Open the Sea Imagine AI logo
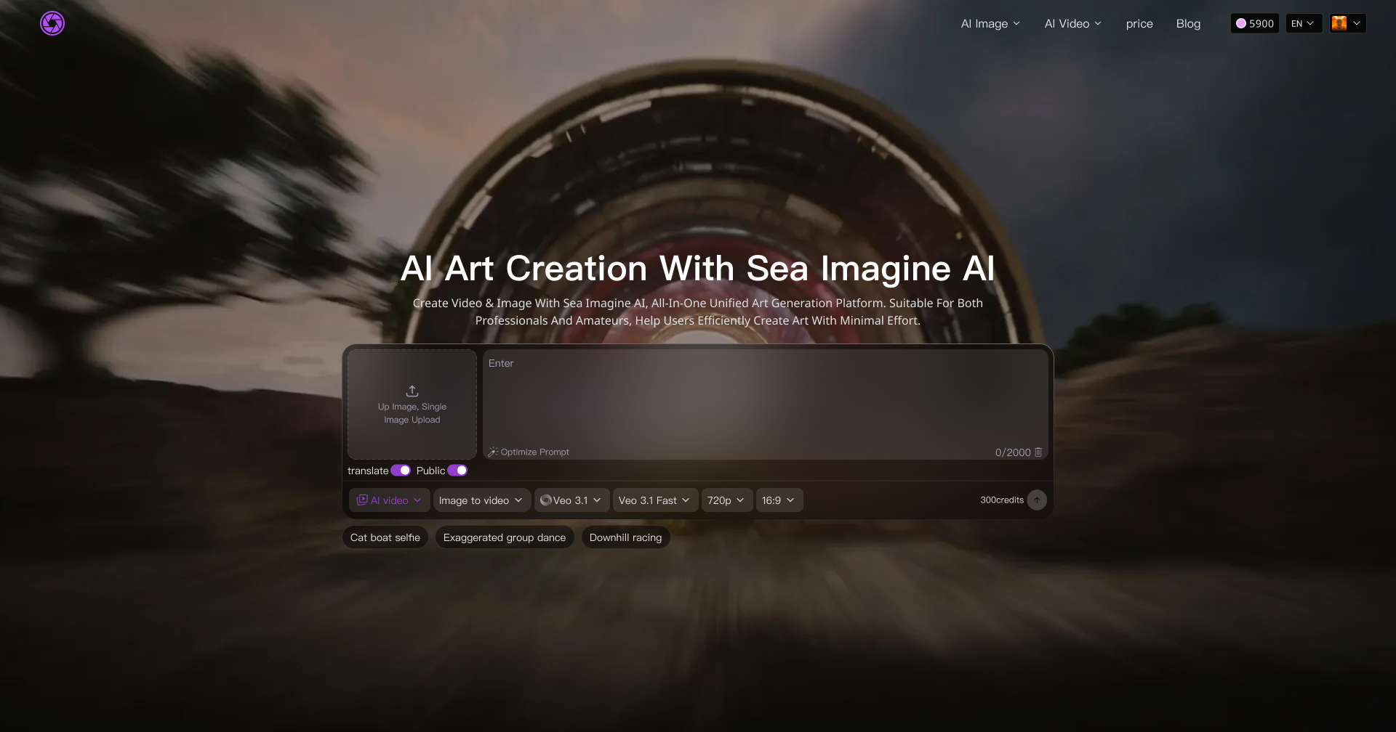Screen dimensions: 1396x732 coord(52,23)
